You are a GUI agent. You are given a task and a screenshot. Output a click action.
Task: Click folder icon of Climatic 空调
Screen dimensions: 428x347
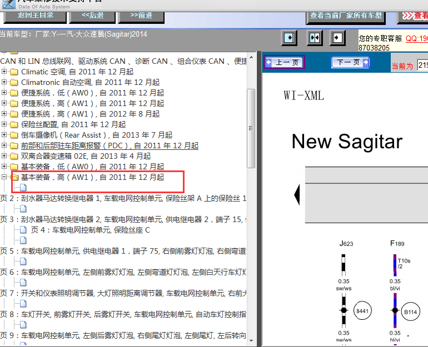click(x=14, y=72)
